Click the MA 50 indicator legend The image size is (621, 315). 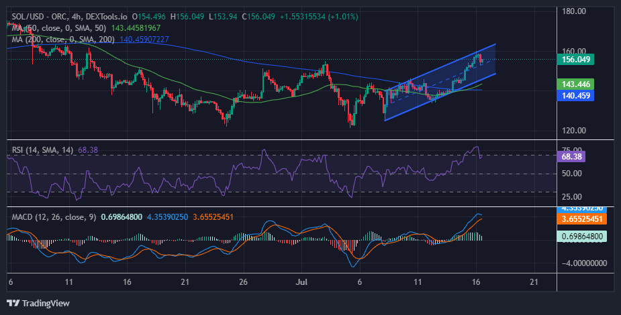coord(58,28)
